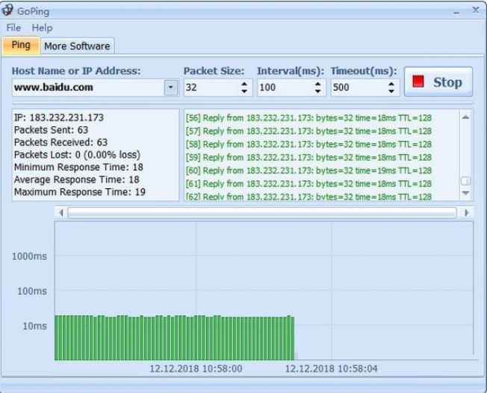Image resolution: width=487 pixels, height=393 pixels.
Task: Adjust the Interval spinner arrows
Action: [x=319, y=87]
